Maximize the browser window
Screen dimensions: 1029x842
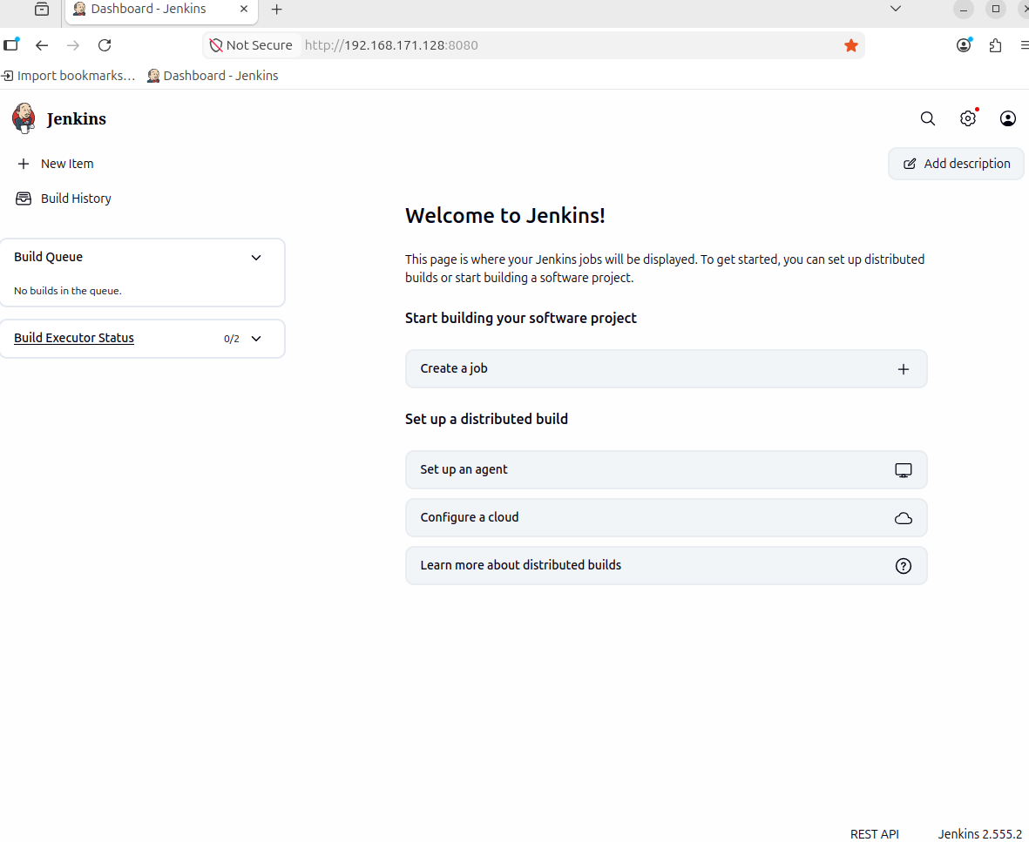coord(996,10)
